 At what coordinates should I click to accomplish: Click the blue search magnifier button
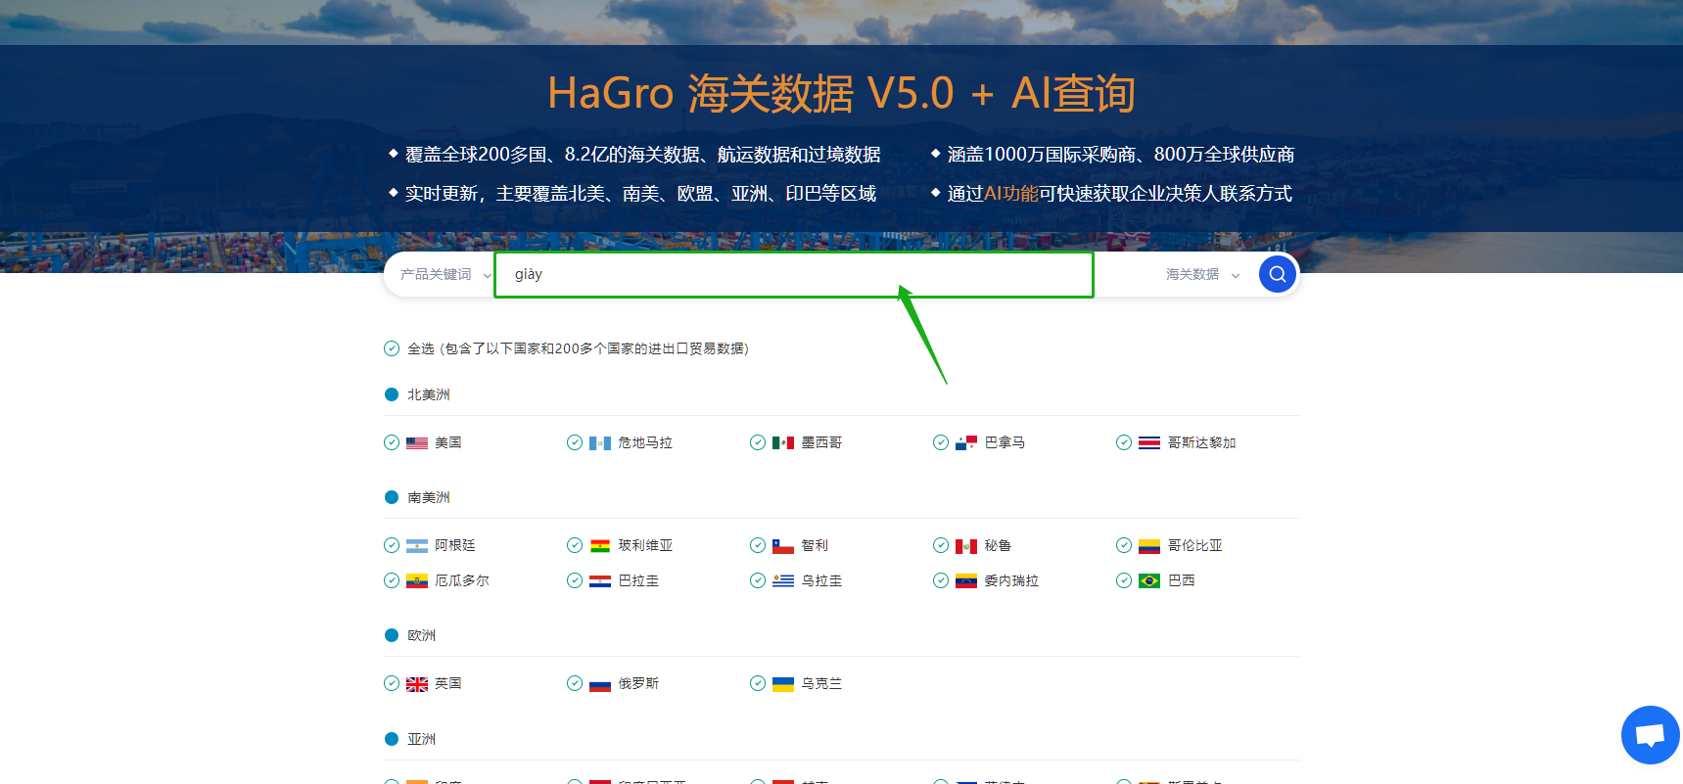1277,274
